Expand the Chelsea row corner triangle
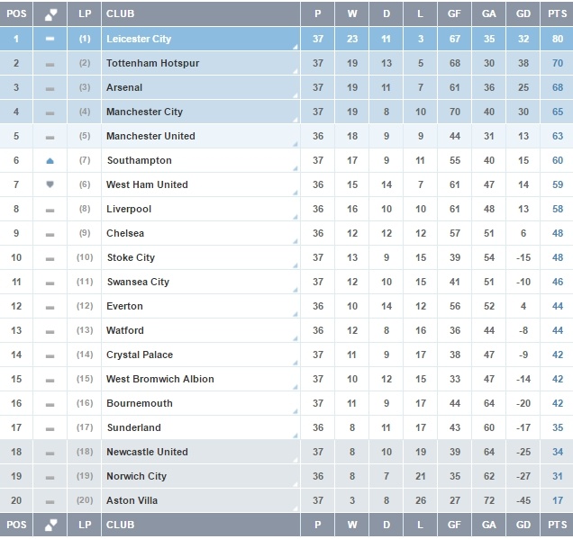 296,242
